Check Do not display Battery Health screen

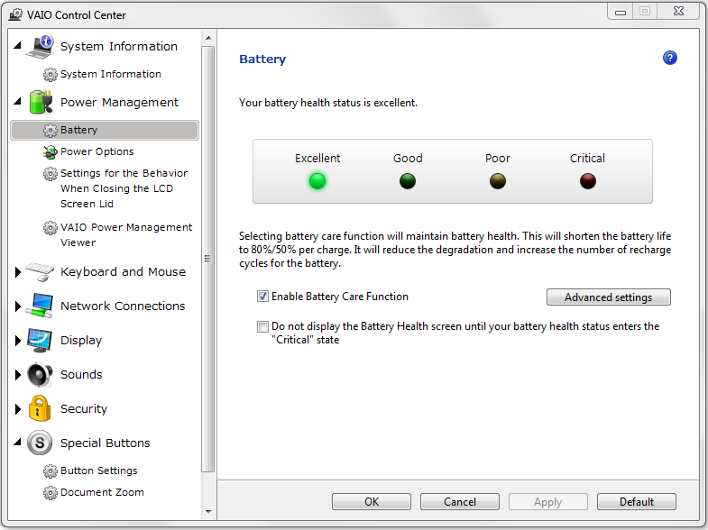[x=262, y=326]
